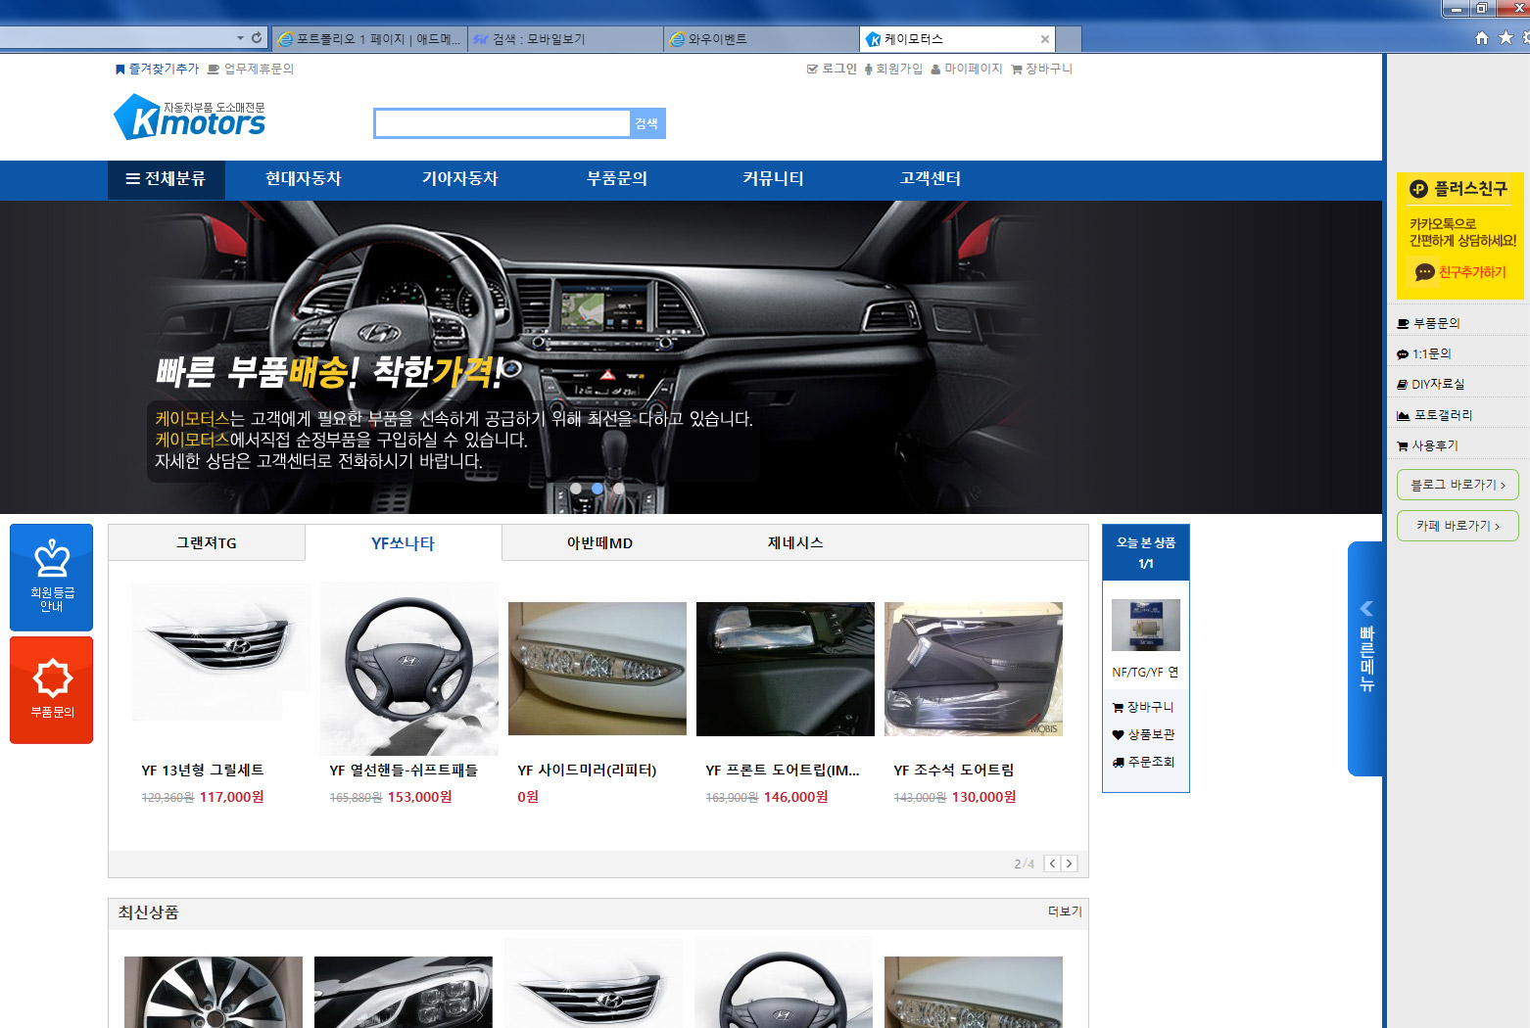Open 포토갤러리 quick menu item
Image resolution: width=1530 pixels, height=1028 pixels.
point(1435,415)
